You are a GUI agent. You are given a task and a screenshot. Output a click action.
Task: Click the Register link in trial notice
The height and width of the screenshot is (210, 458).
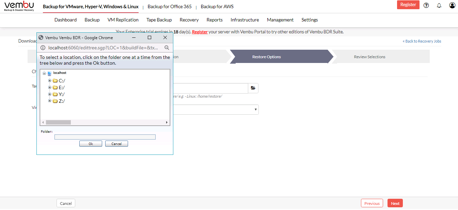200,32
